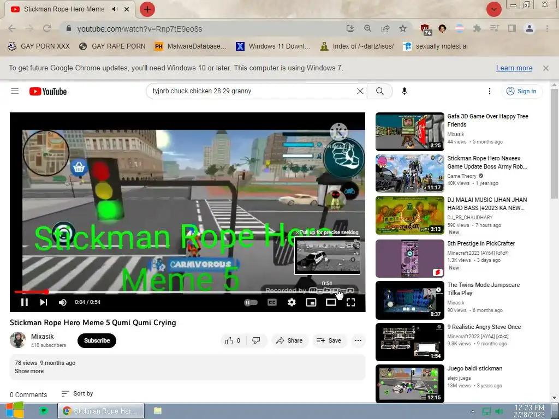Open the folder icon on taskbar
The height and width of the screenshot is (419, 559).
[x=158, y=411]
